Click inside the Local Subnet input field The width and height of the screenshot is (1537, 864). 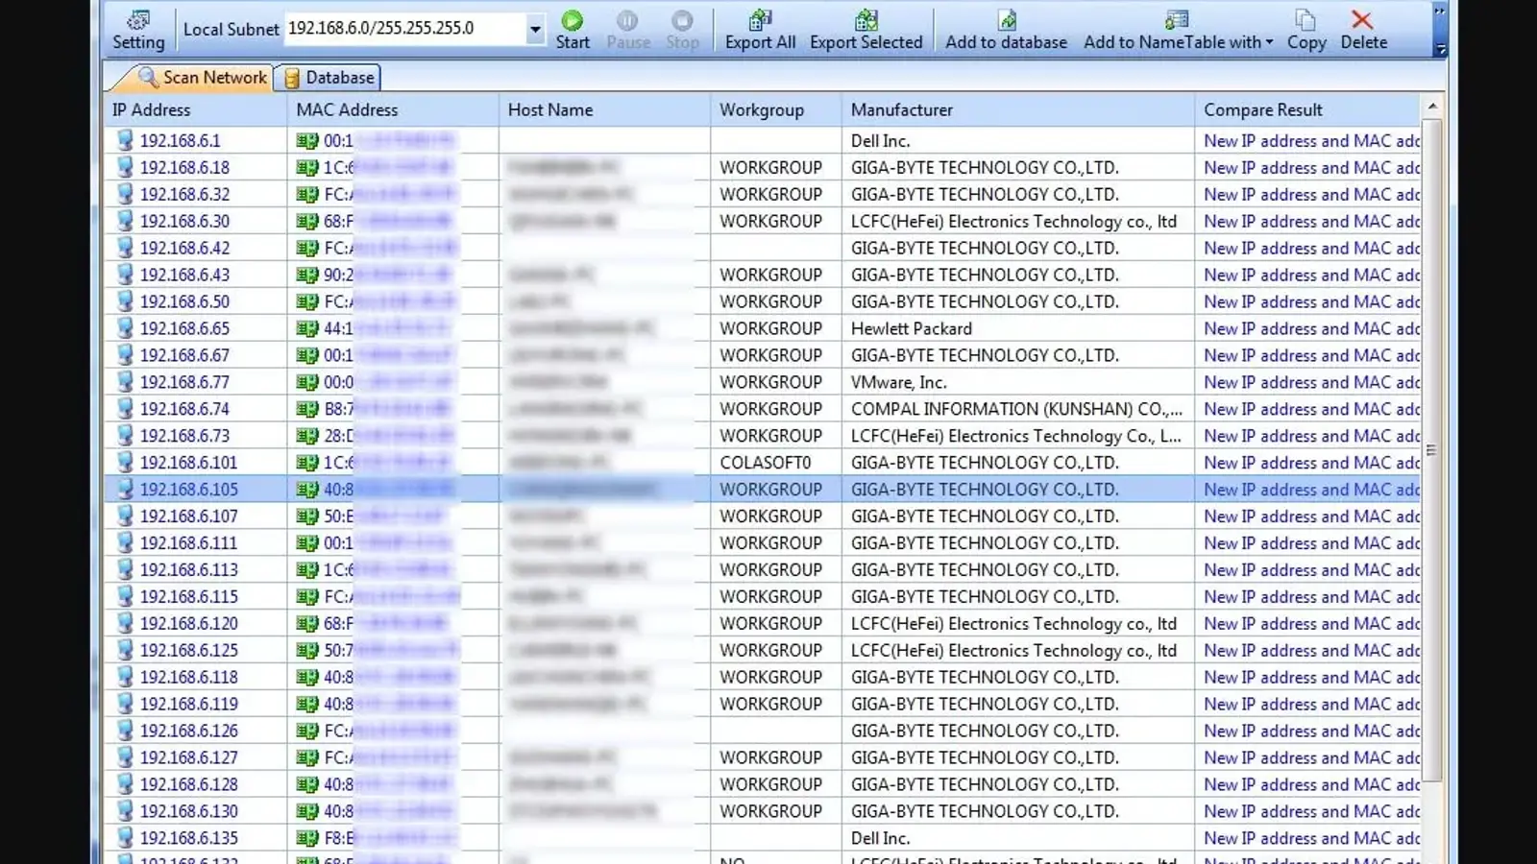tap(403, 28)
